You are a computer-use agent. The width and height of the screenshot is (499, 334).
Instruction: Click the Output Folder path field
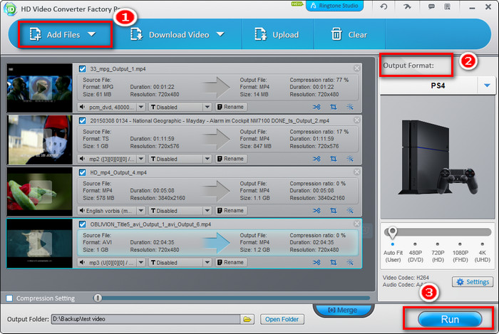click(x=145, y=319)
